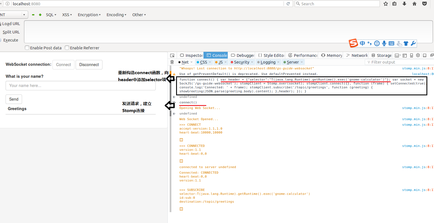The height and width of the screenshot is (223, 434).
Task: Click the Pocket save icon
Action: pos(425,4)
